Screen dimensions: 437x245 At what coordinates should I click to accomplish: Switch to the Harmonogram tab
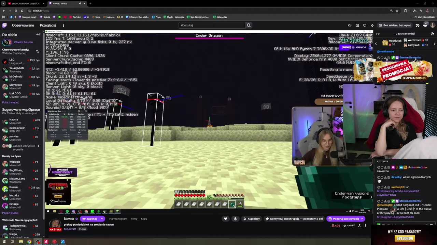(118, 219)
